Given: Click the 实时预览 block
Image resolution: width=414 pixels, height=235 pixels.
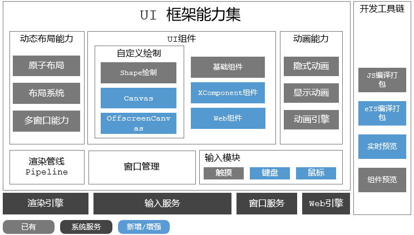Looking at the screenshot, I should point(382,147).
